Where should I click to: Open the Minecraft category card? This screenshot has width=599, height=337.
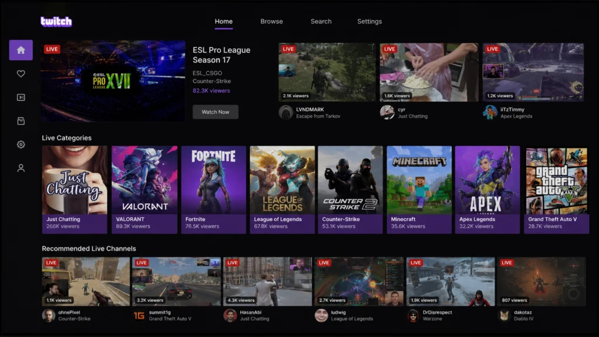(x=419, y=190)
